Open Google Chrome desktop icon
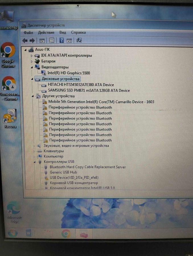Viewport: 193px width, 256px height. pyautogui.click(x=8, y=55)
